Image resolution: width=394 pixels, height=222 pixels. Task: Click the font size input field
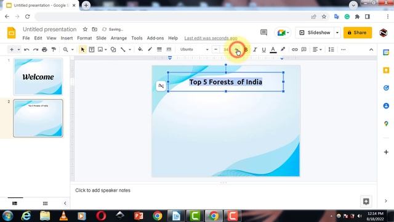click(x=226, y=49)
